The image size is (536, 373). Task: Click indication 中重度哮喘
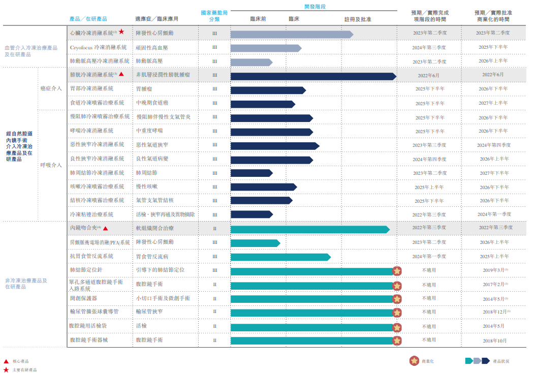click(x=149, y=131)
